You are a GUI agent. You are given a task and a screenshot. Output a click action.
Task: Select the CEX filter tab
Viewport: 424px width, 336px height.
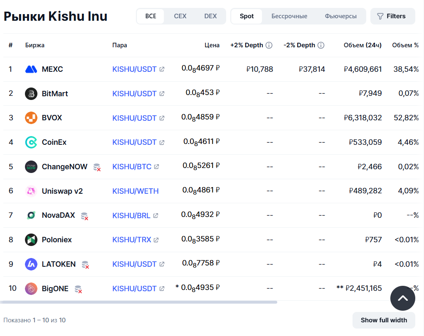(x=180, y=16)
